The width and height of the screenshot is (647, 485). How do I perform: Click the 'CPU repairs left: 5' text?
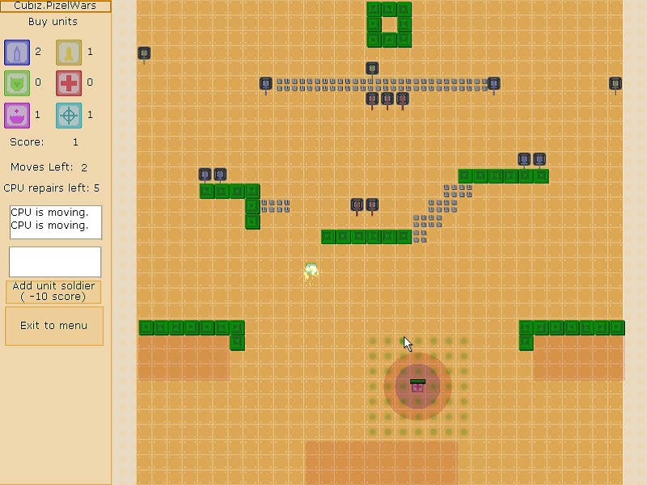[x=52, y=188]
